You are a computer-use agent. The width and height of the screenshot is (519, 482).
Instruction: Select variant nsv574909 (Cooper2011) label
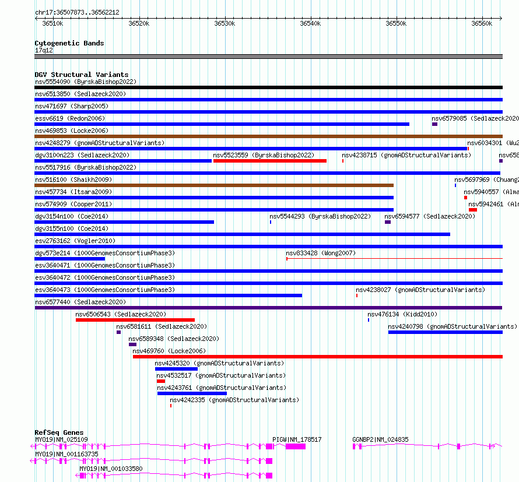click(x=73, y=204)
